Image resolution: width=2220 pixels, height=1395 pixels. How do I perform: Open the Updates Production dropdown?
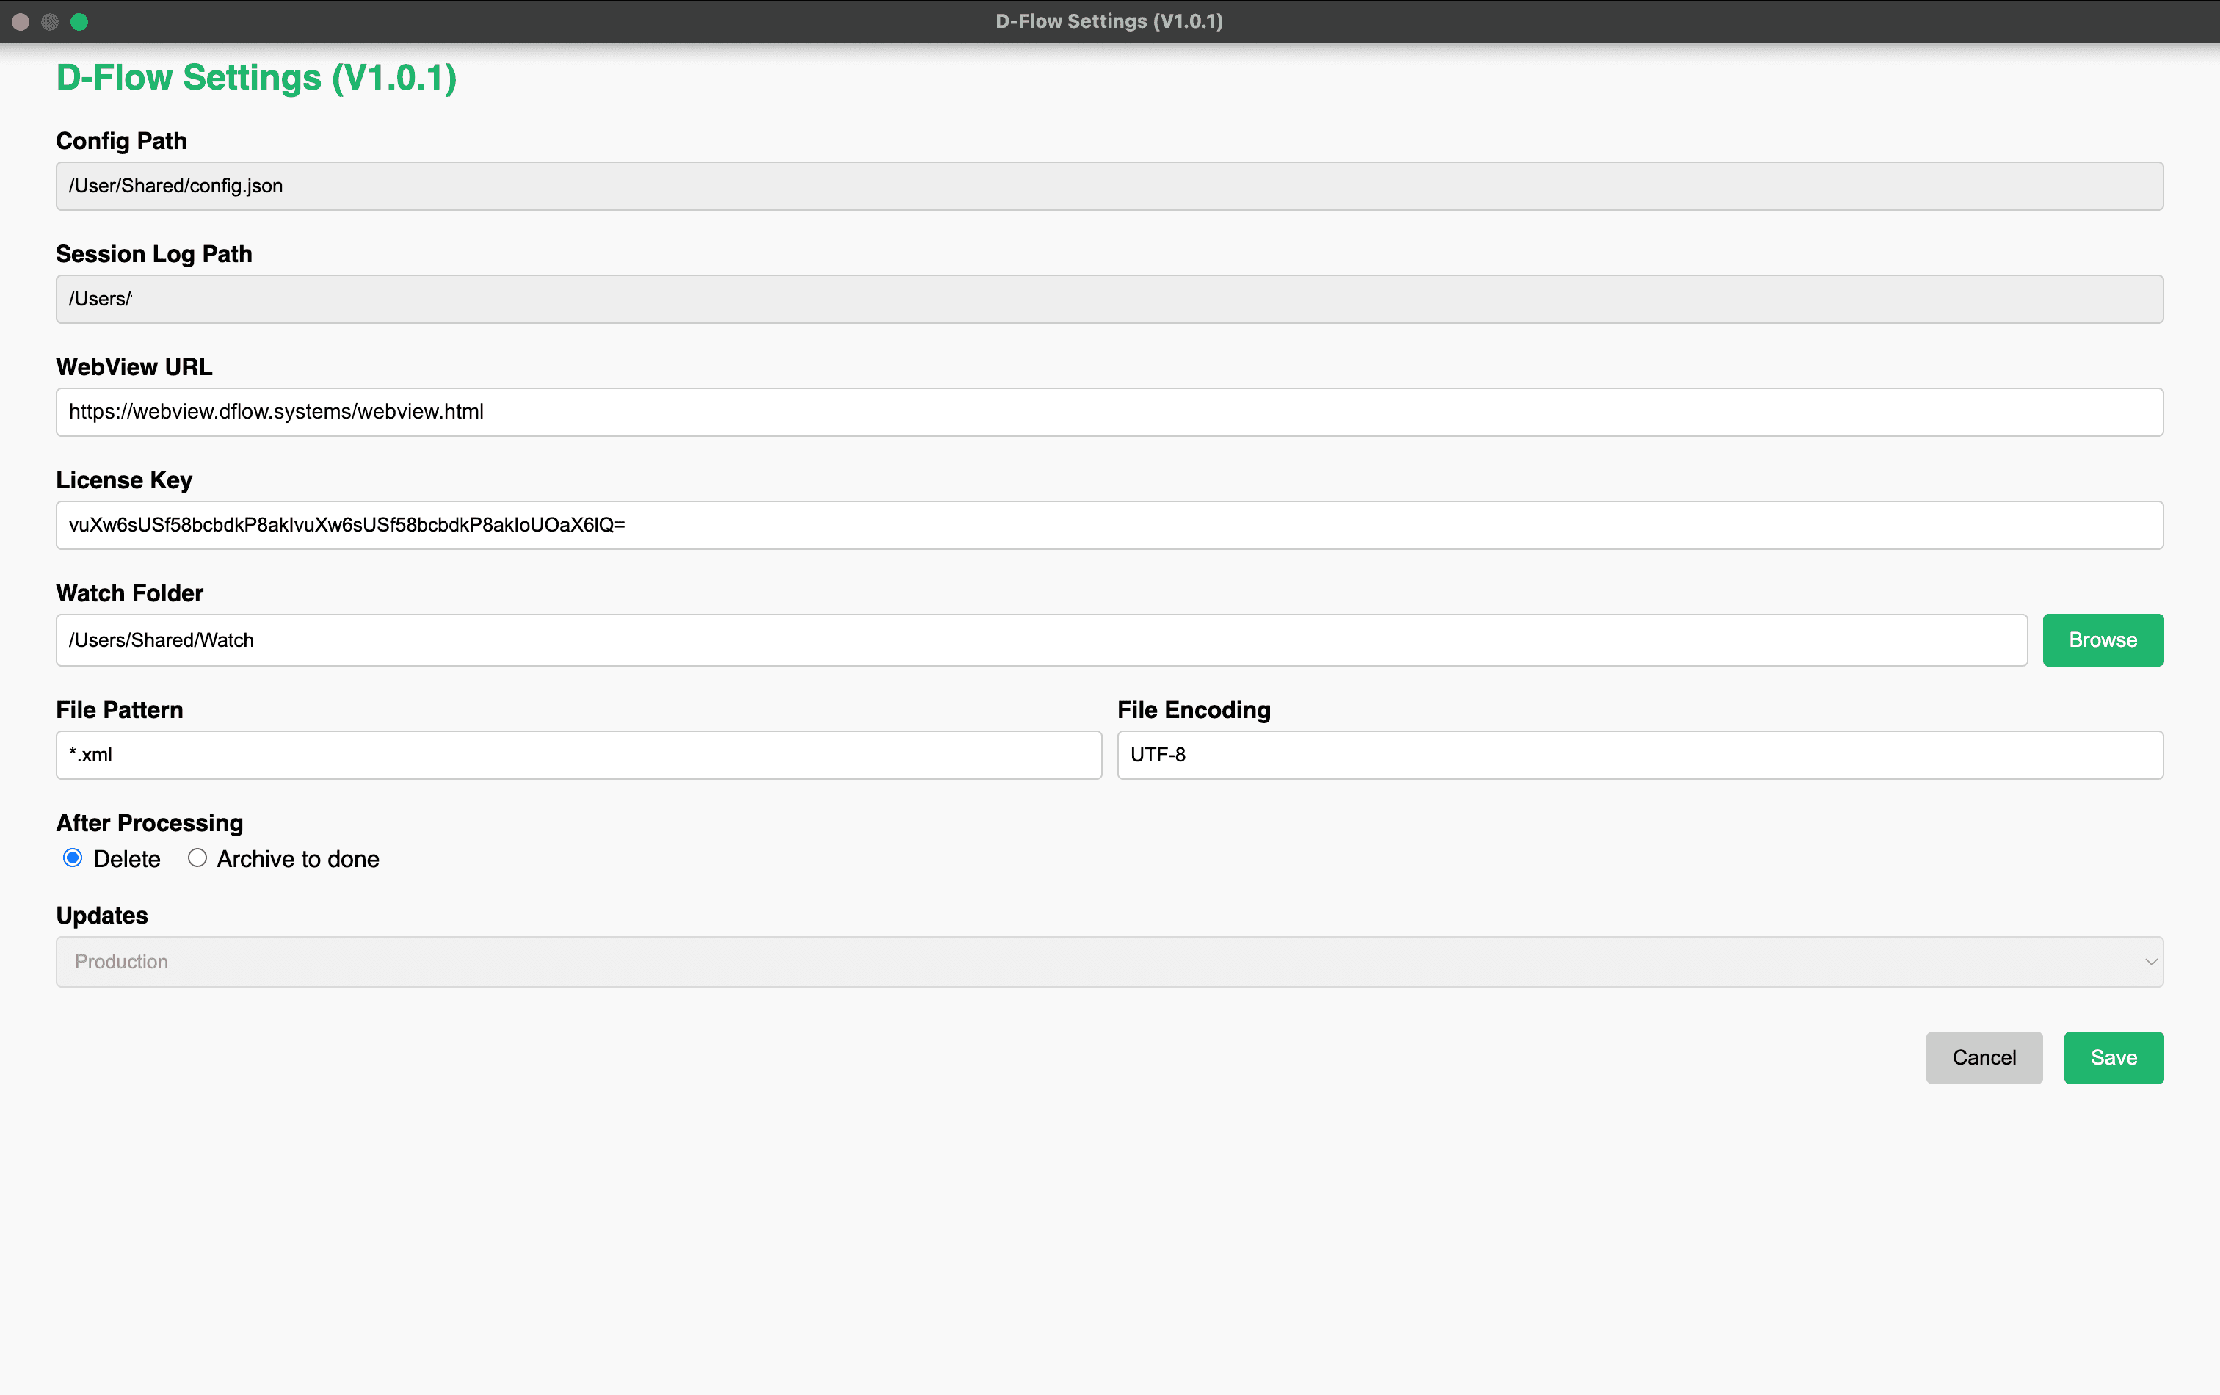(x=1109, y=962)
